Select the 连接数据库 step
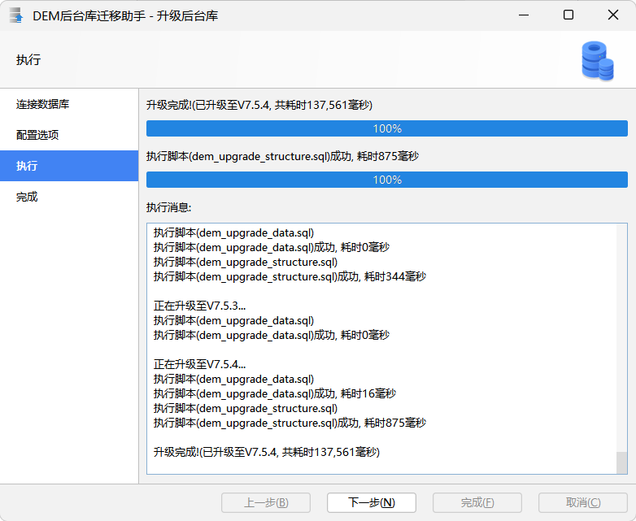 pyautogui.click(x=69, y=104)
